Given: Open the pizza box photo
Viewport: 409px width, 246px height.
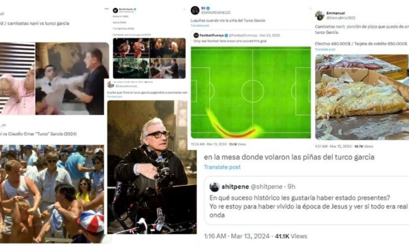Looking at the screenshot, I should [362, 97].
